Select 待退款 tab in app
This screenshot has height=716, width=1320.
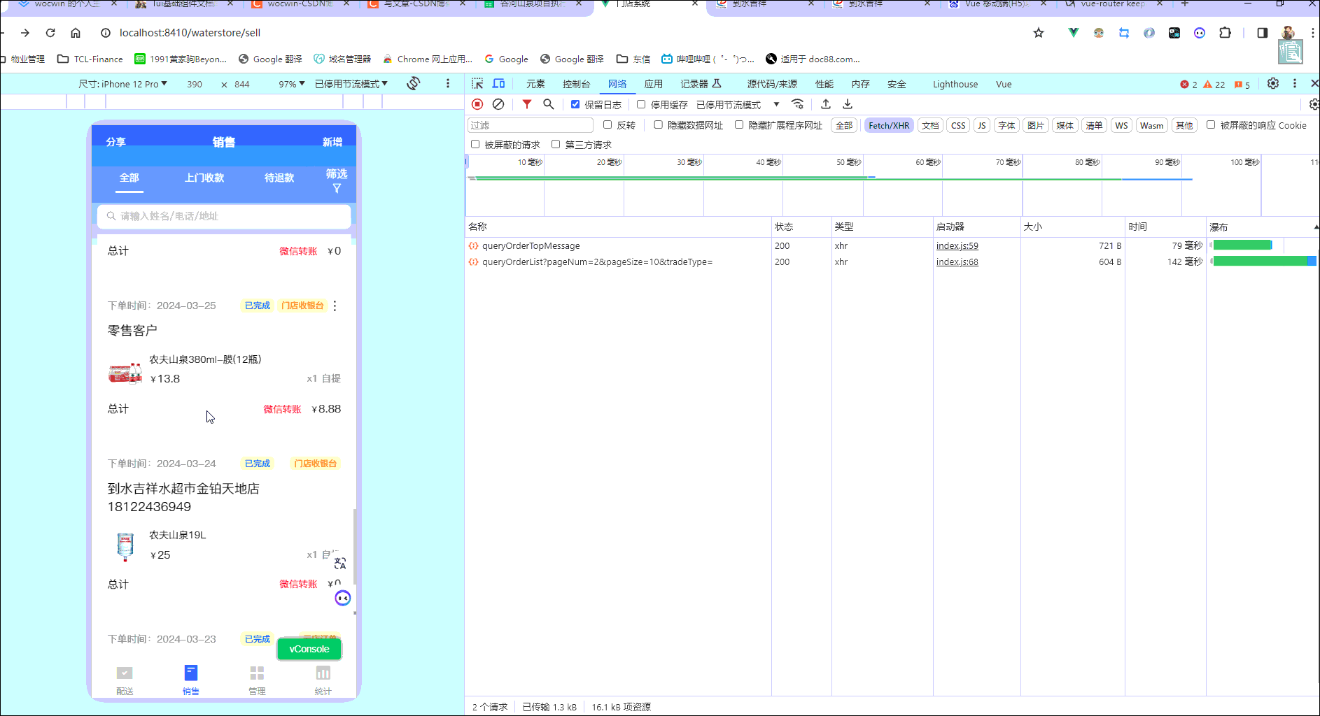pos(279,178)
